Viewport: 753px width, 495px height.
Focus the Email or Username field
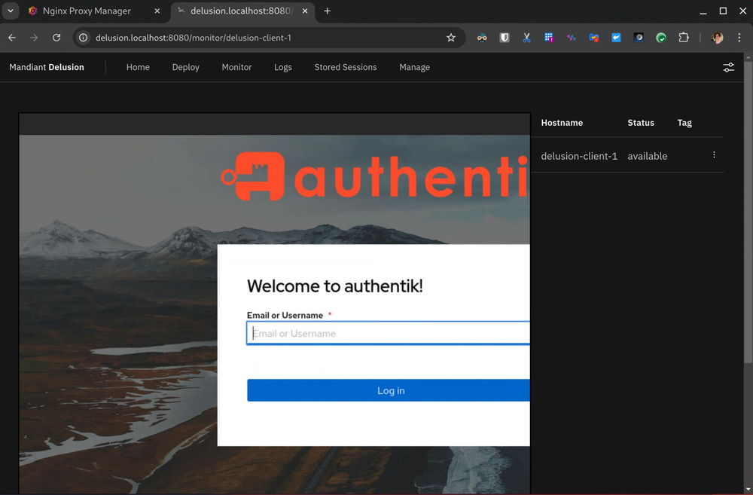(388, 333)
